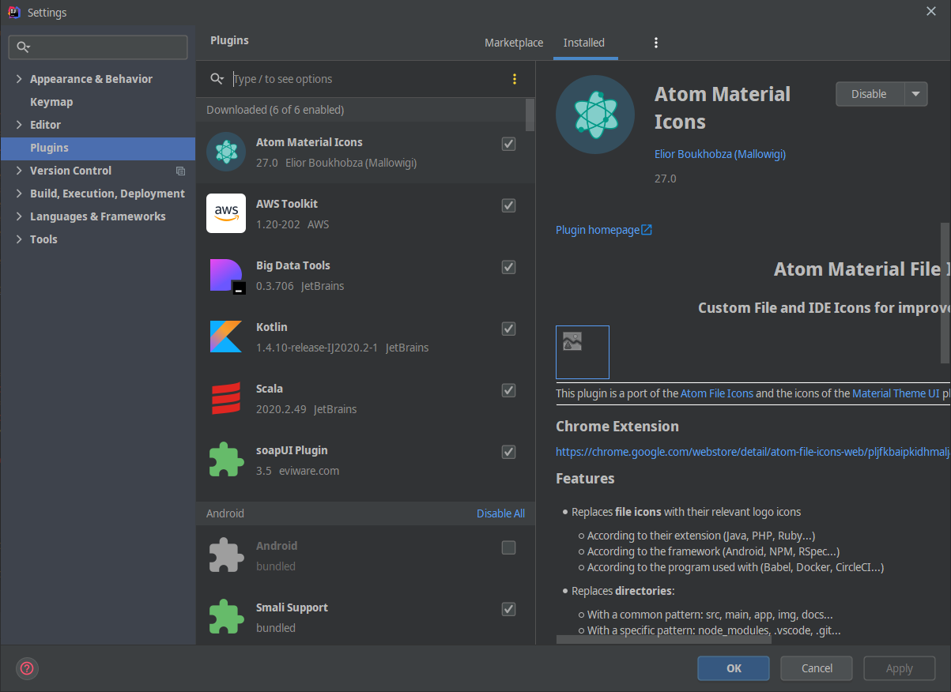Expand the Editor settings node
Viewport: 951px width, 692px height.
coord(19,125)
